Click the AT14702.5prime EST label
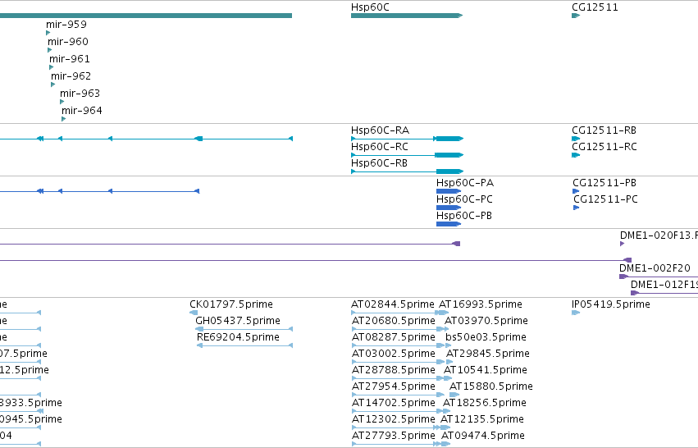Viewport: 698px width, 448px height. click(394, 404)
